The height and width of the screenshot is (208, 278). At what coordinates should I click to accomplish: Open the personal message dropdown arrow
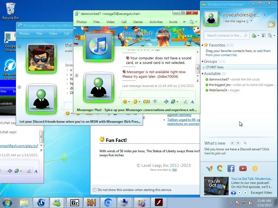(x=251, y=21)
